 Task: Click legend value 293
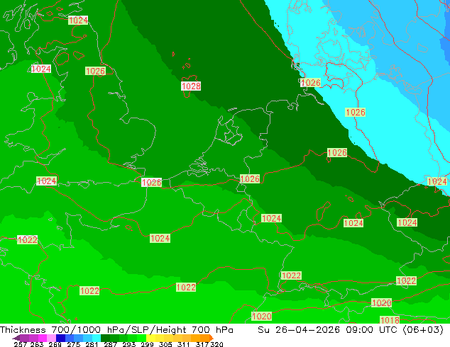pos(129,344)
